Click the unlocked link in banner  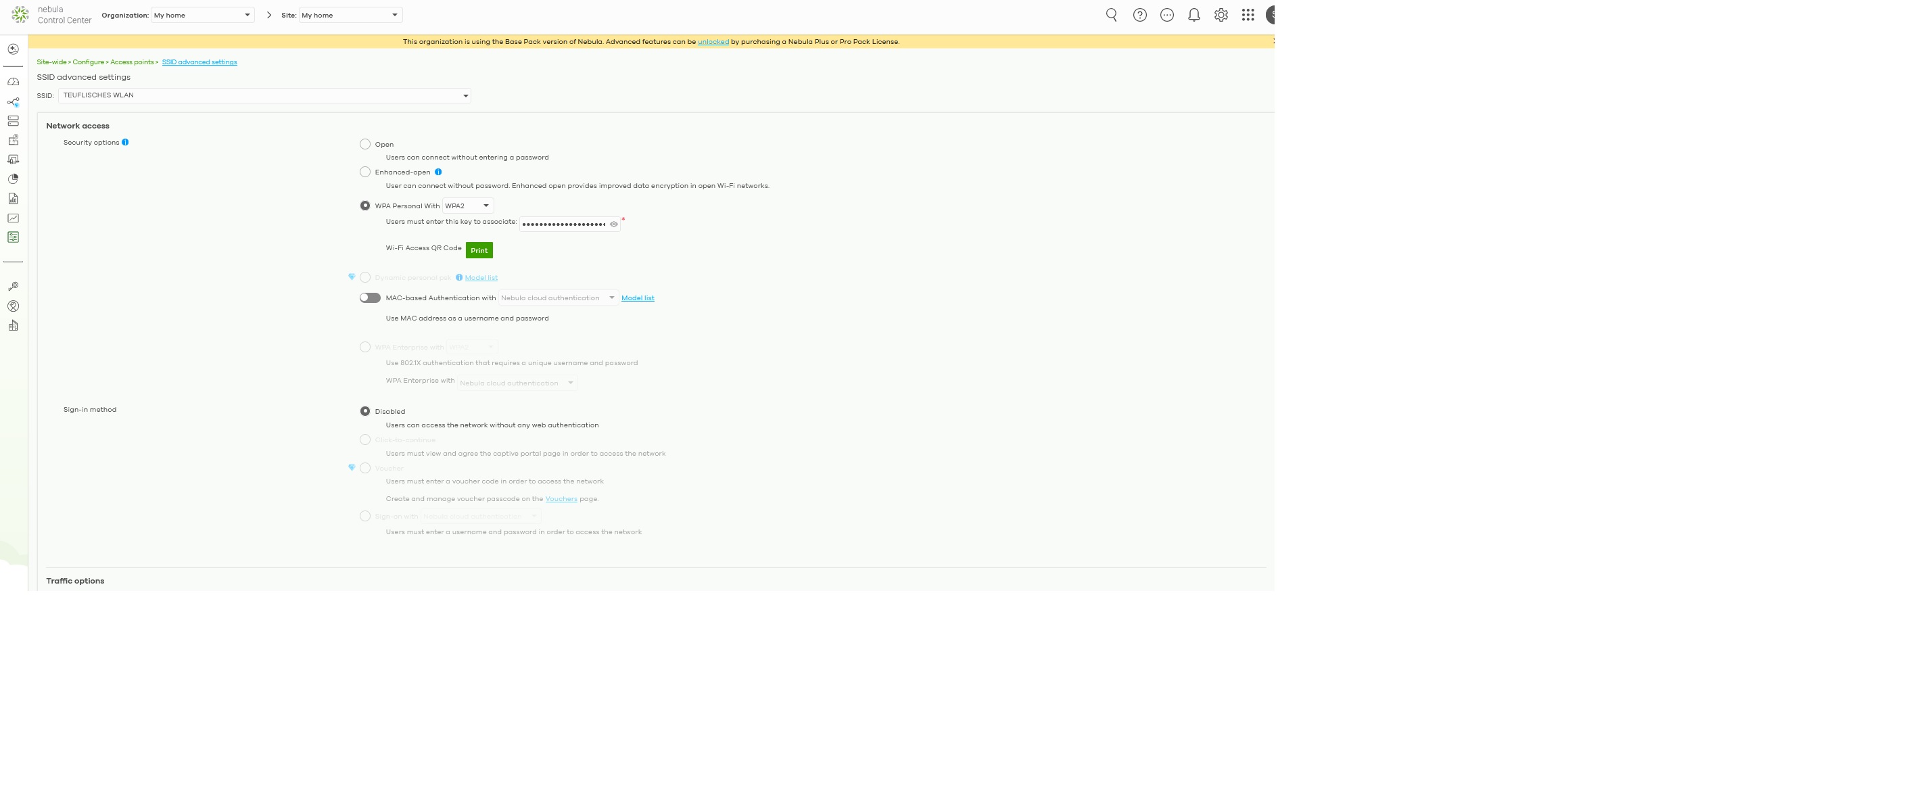pos(713,43)
